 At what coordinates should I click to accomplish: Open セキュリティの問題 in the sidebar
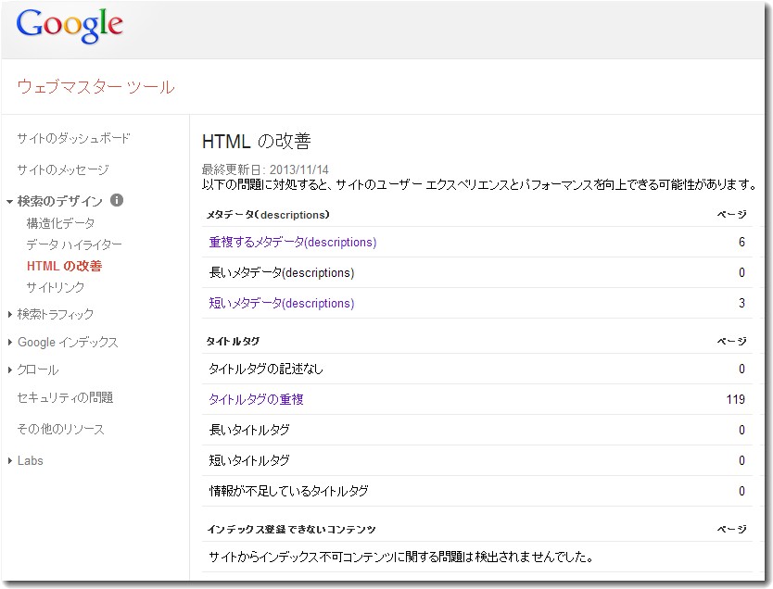pyautogui.click(x=65, y=397)
